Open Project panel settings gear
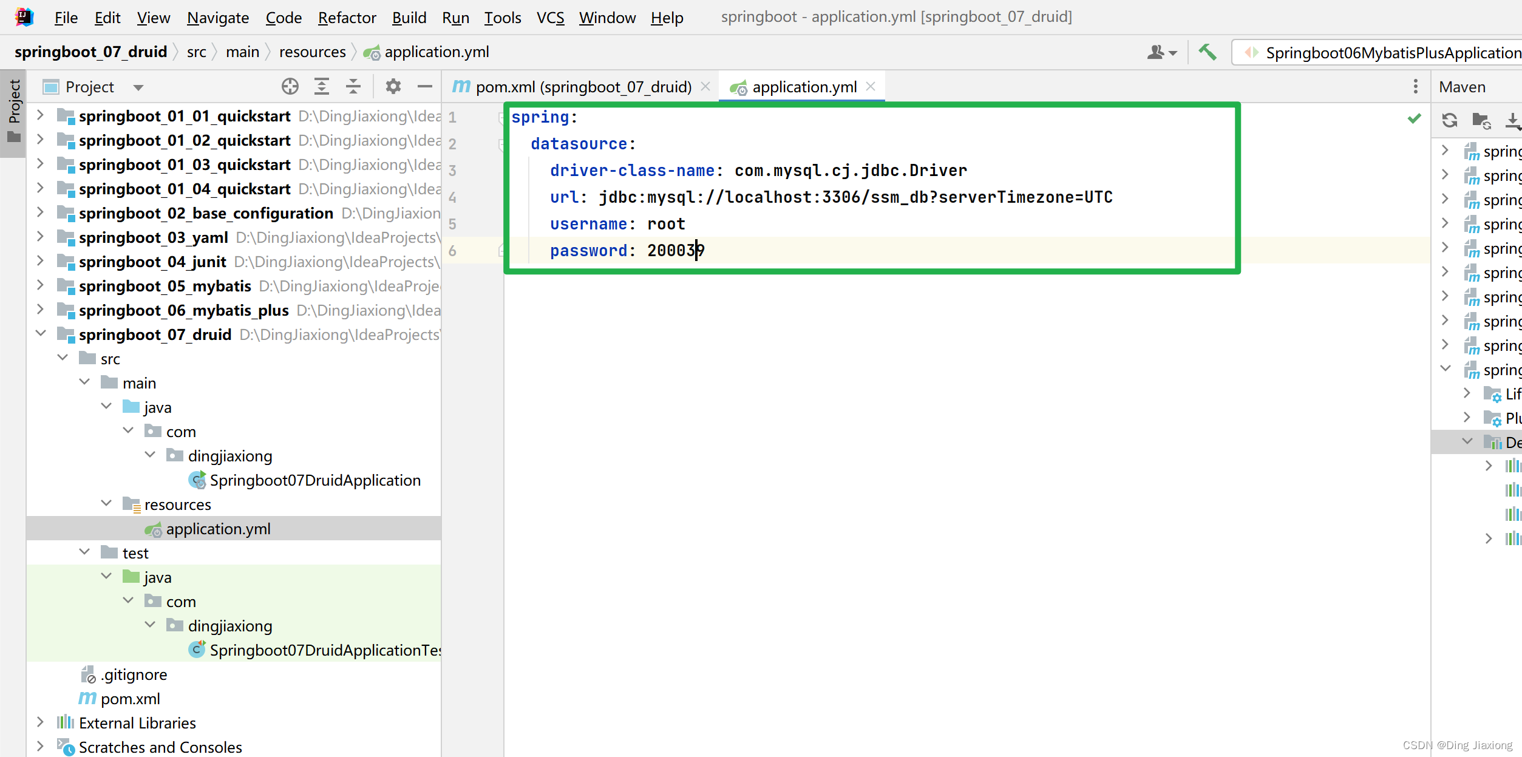 point(393,87)
